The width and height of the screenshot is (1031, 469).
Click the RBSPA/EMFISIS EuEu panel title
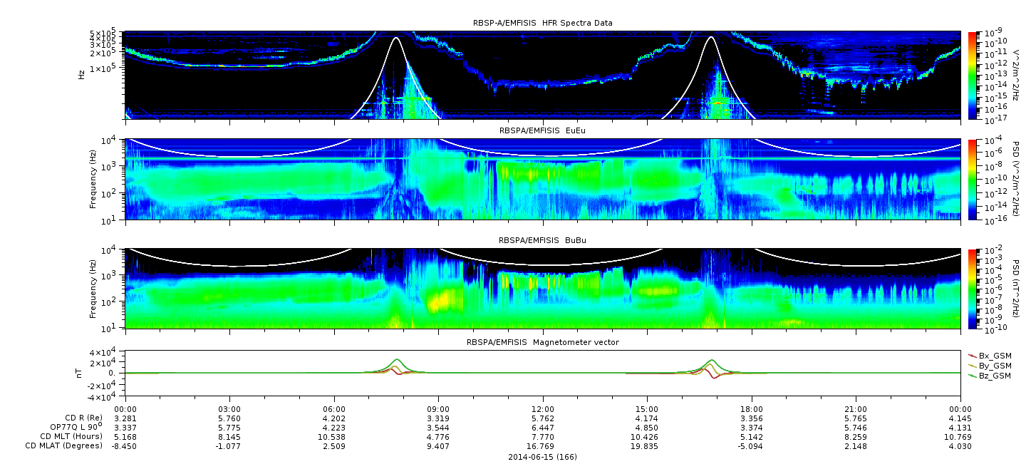(542, 131)
